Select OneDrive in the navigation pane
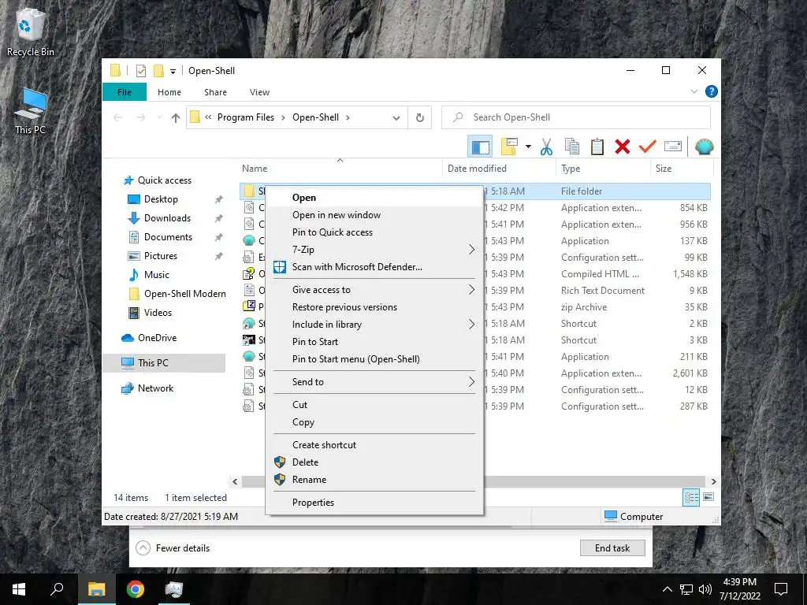 tap(157, 338)
